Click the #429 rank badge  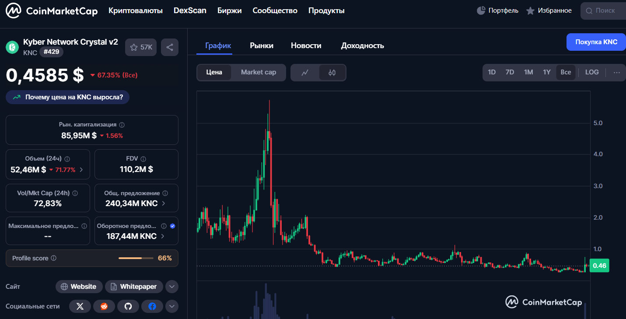(52, 52)
